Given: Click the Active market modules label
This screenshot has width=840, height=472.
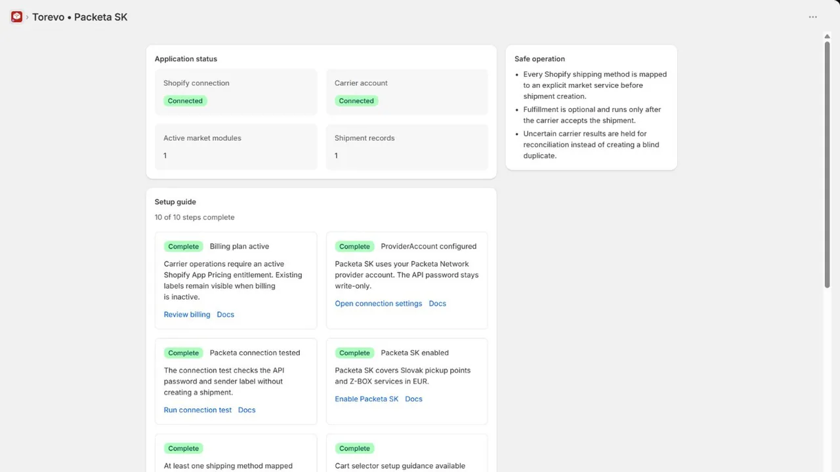Looking at the screenshot, I should point(202,138).
